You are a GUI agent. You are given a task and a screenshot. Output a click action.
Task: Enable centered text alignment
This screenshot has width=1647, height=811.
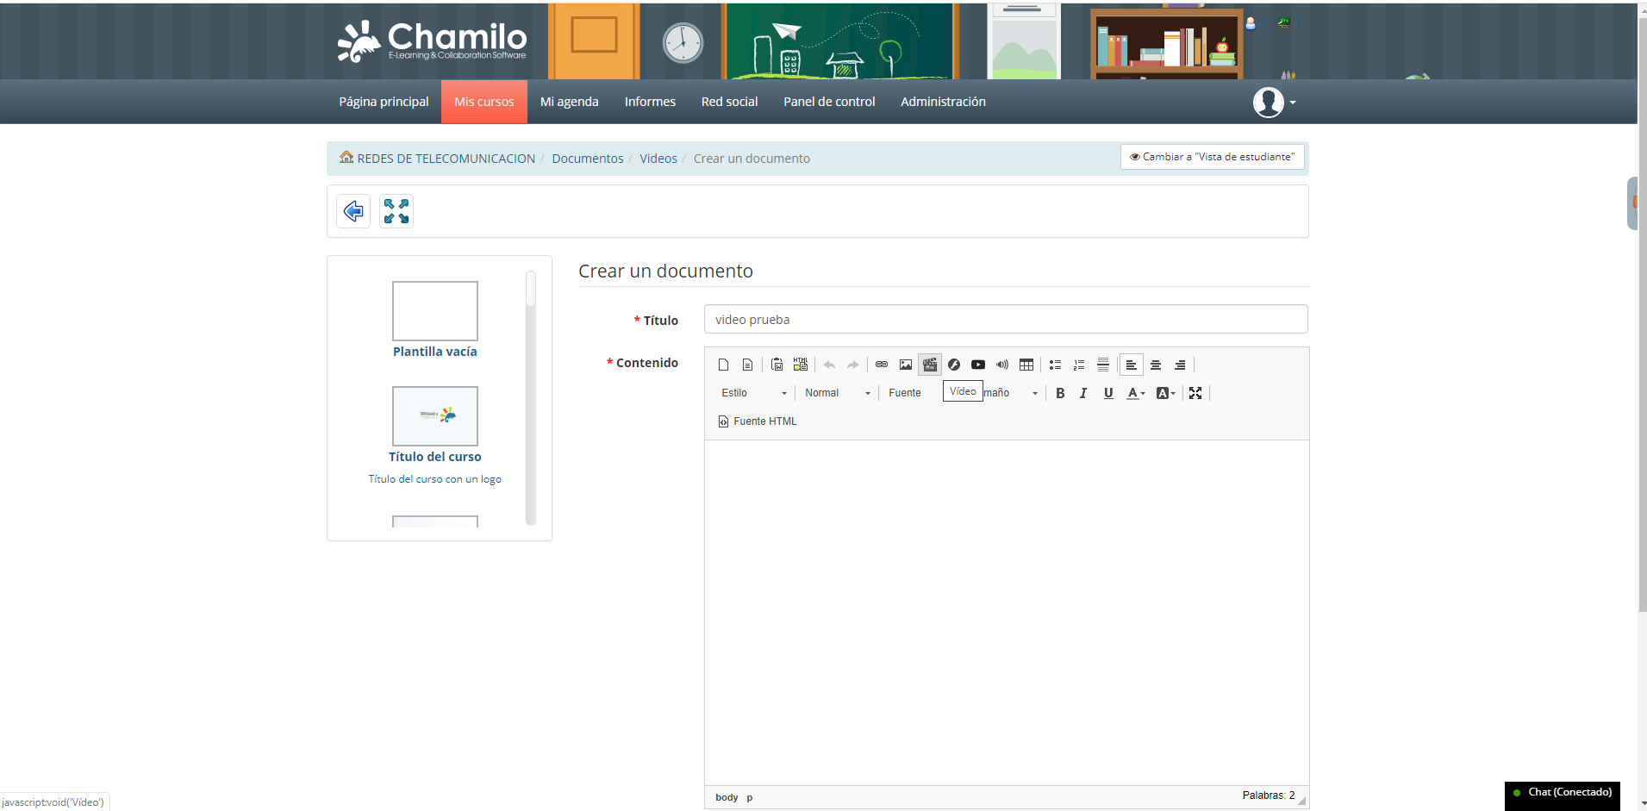coord(1156,364)
